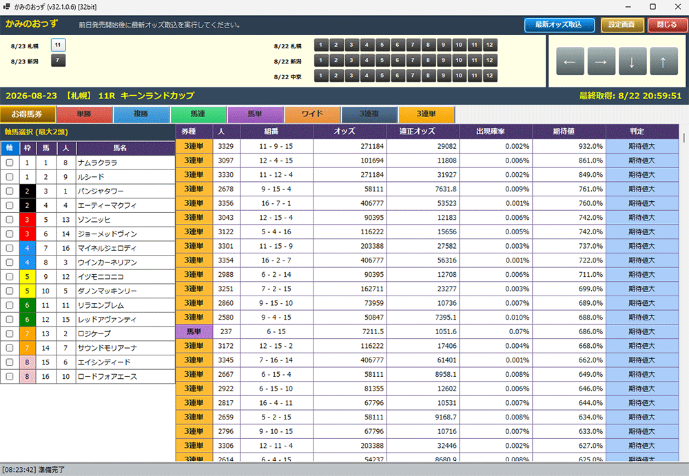Click horse name ウインカーネリアン

click(107, 263)
